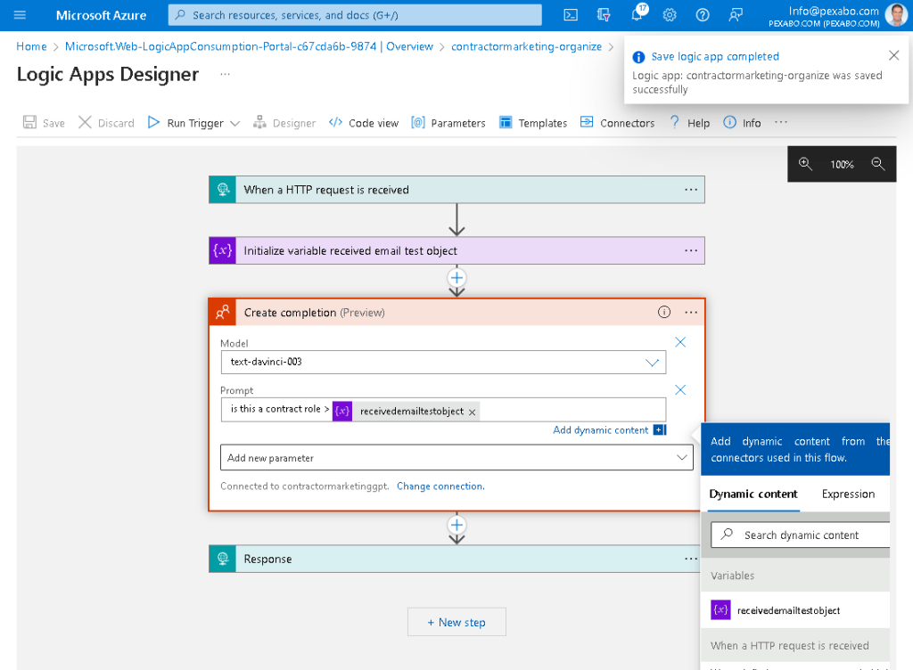Open Parameters from the toolbar
This screenshot has width=913, height=670.
pyautogui.click(x=448, y=123)
